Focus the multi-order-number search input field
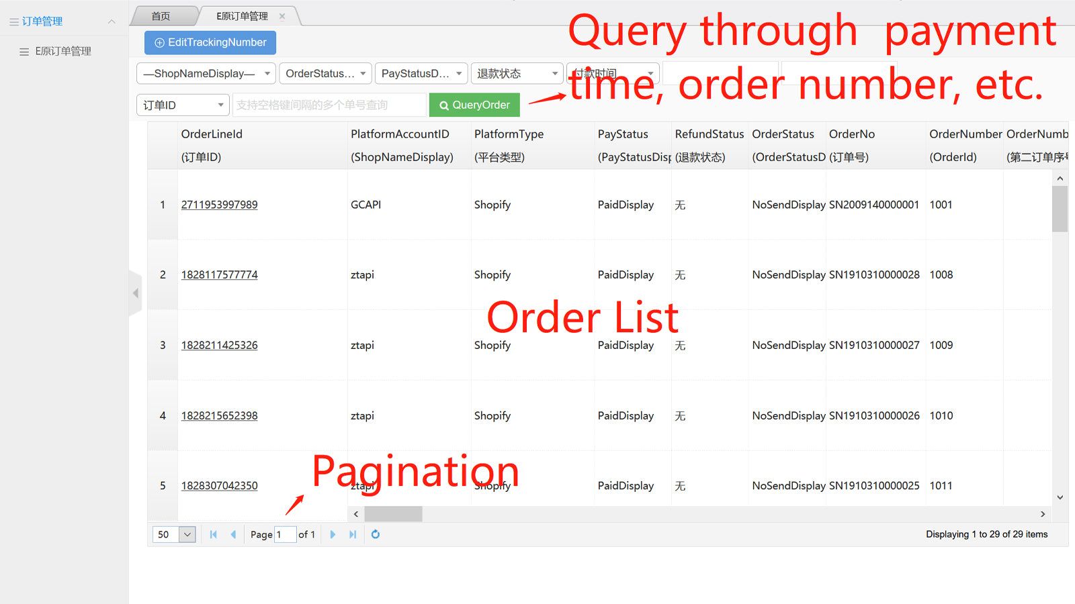Screen dimensions: 1075x604 pyautogui.click(x=329, y=105)
